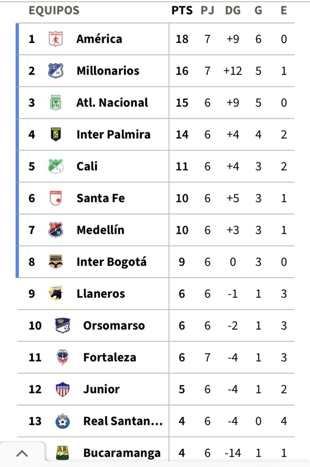Click the Cali team crest icon
The width and height of the screenshot is (310, 467).
point(56,166)
